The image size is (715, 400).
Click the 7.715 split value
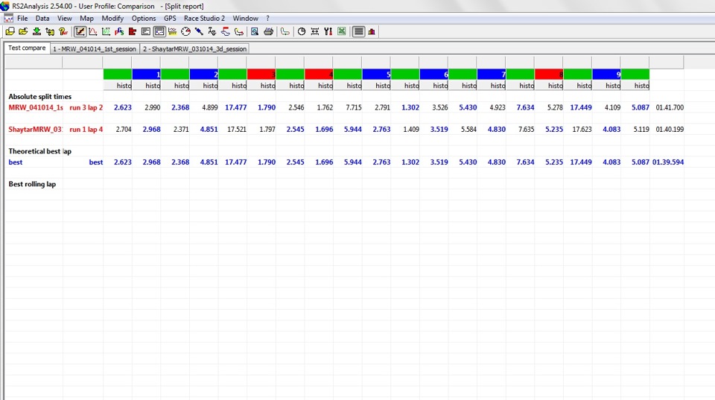353,108
